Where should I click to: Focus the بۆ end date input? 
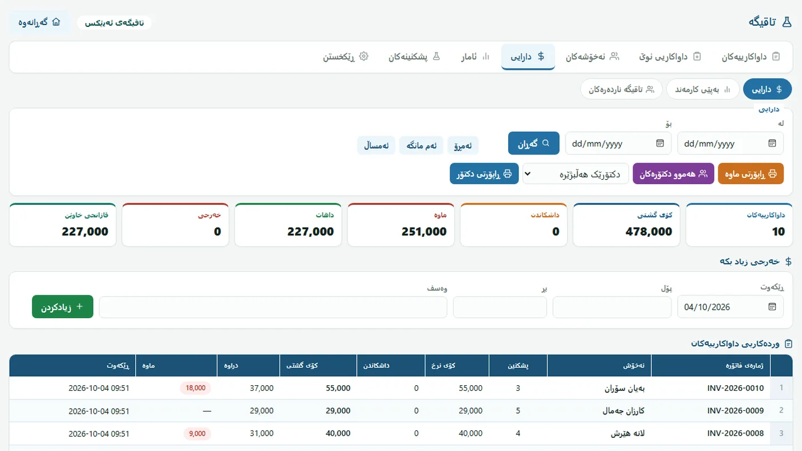pos(618,143)
